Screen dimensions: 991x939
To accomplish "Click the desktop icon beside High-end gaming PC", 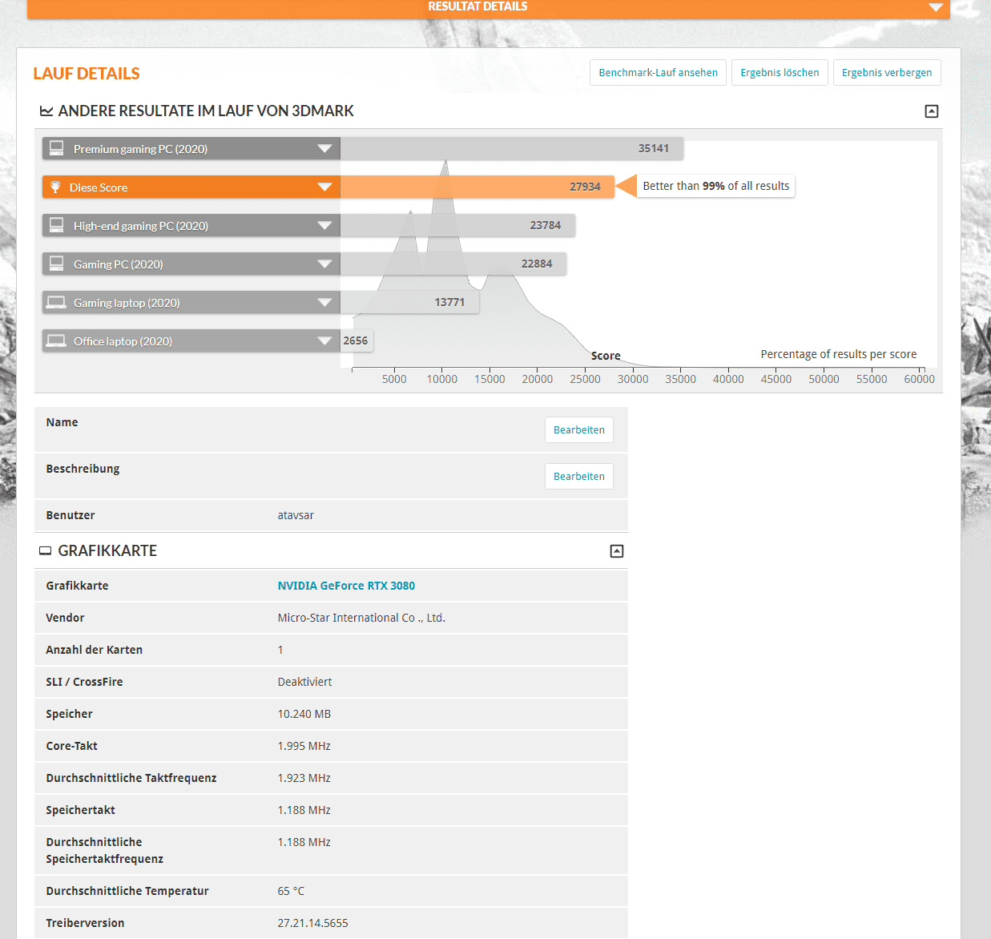I will tap(57, 225).
